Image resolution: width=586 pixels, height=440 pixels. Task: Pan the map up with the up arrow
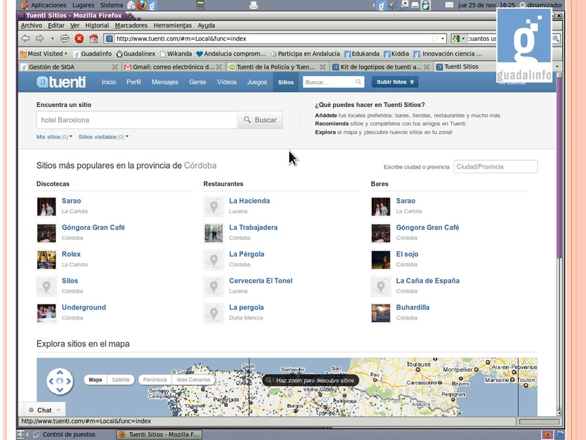pos(60,373)
